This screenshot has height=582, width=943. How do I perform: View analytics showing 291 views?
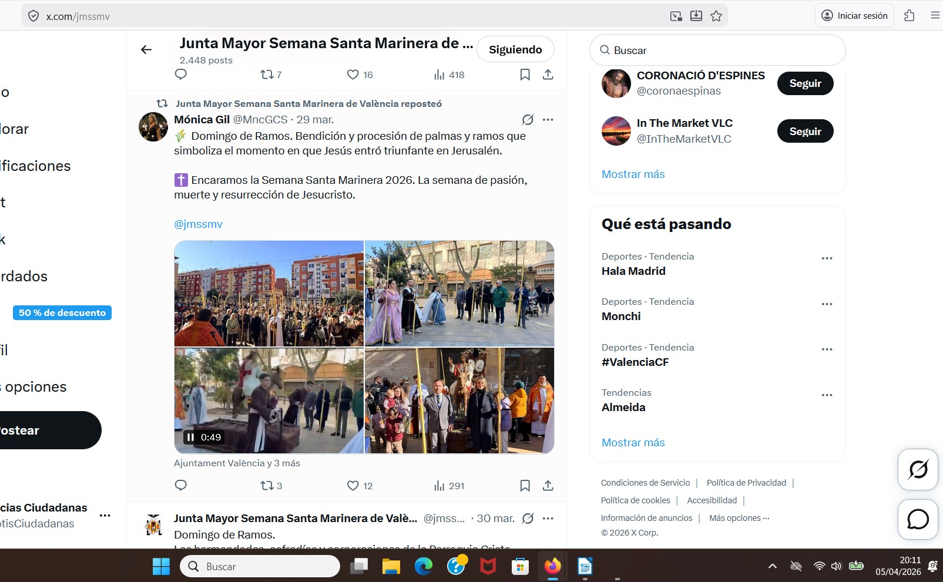point(439,486)
